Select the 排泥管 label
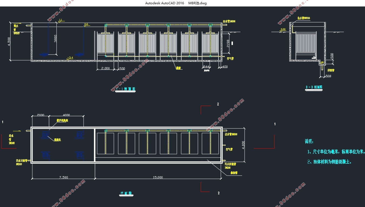Screen dimensions: 365x207 [x=331, y=70]
